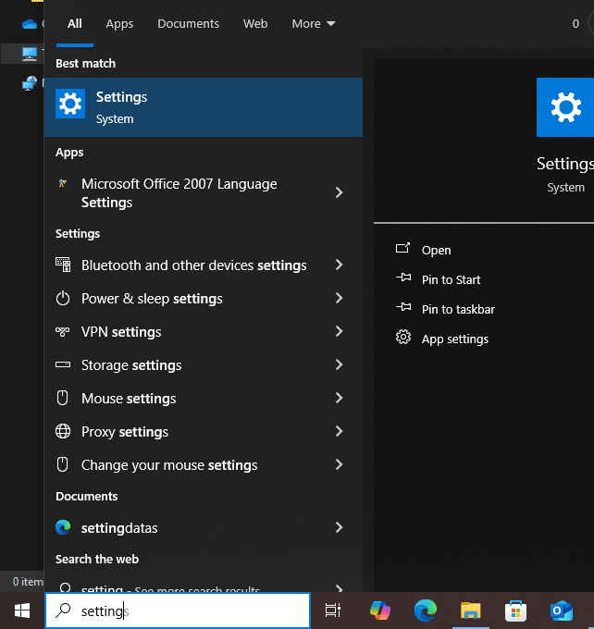Click the rewards points counter showing 0

click(x=575, y=24)
